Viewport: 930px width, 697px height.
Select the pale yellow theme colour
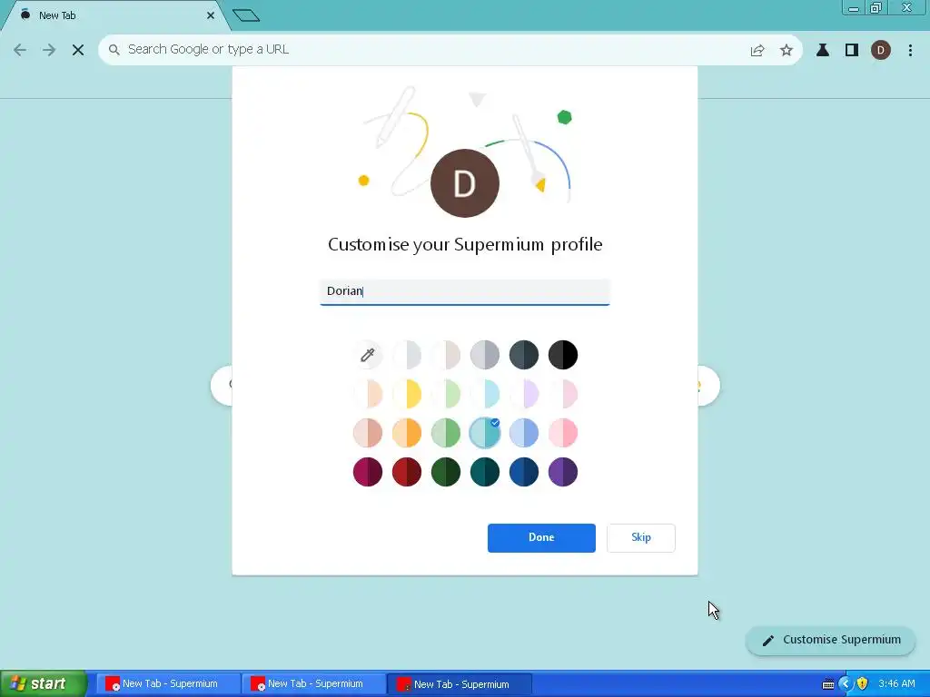click(407, 394)
